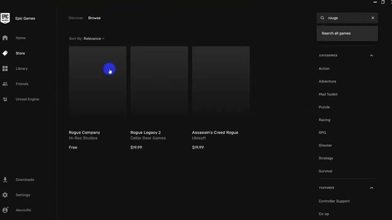Filter by the Co-op feature
The image size is (392, 220).
(x=324, y=214)
